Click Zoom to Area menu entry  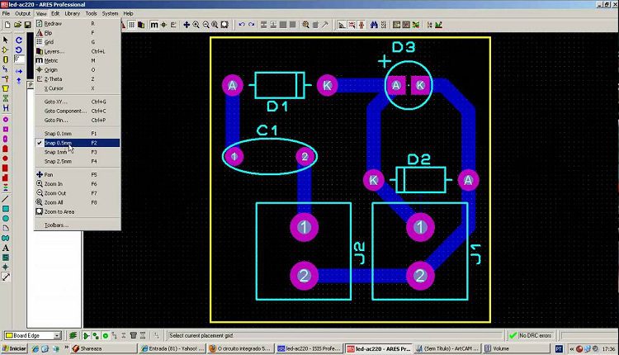59,212
